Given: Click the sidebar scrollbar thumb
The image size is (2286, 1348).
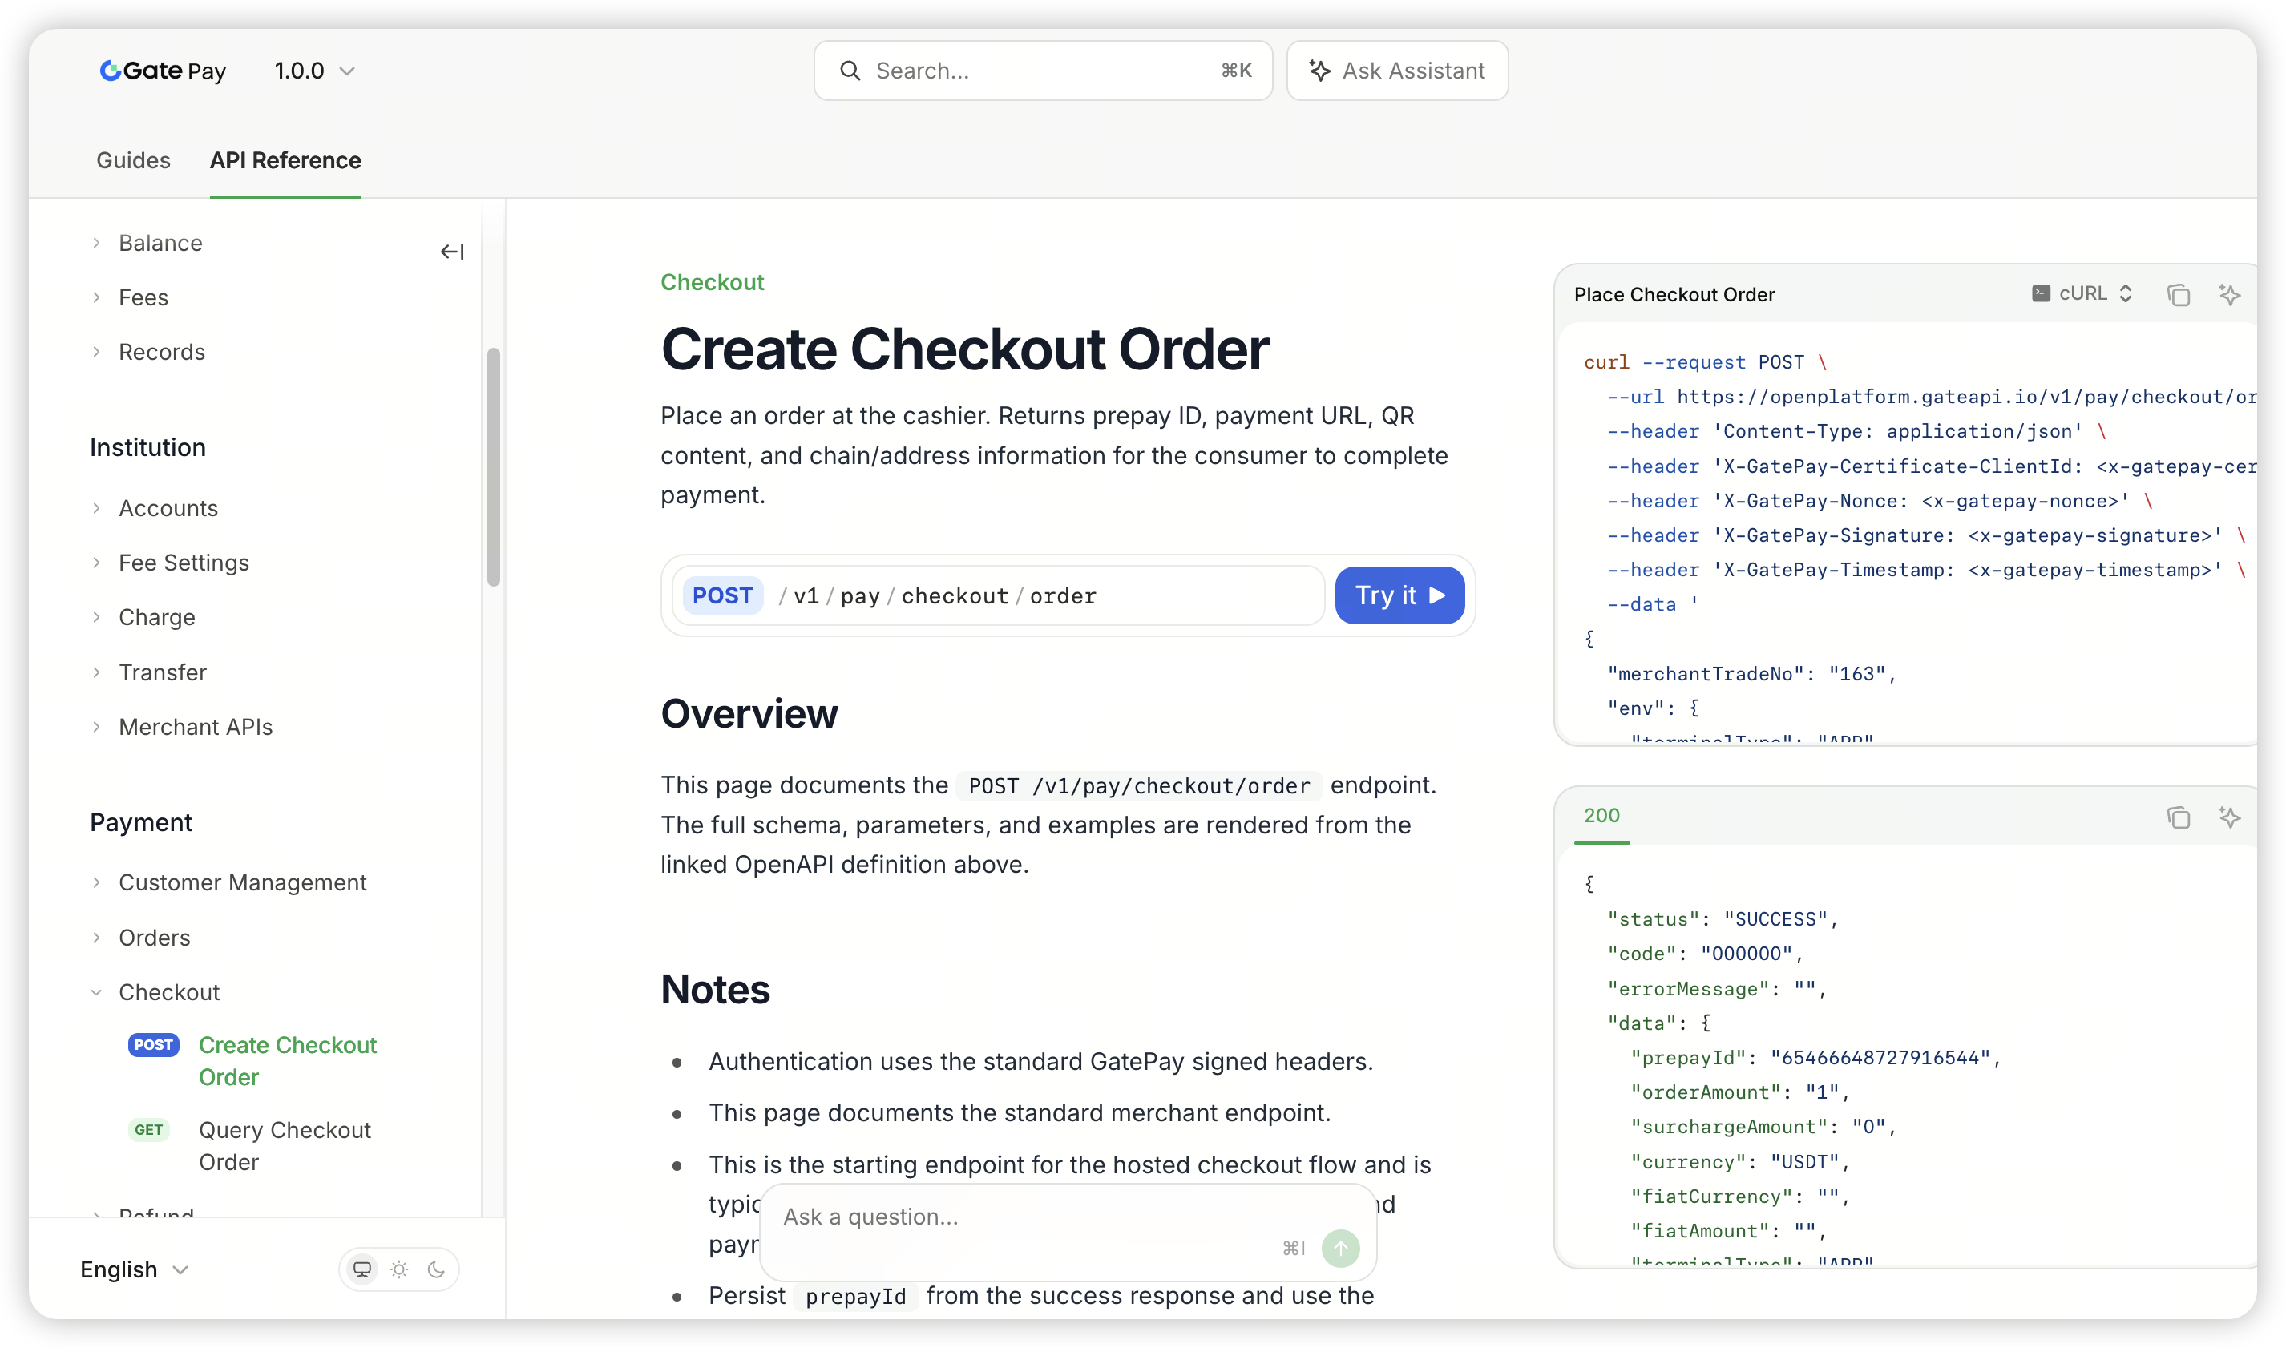Looking at the screenshot, I should [493, 467].
